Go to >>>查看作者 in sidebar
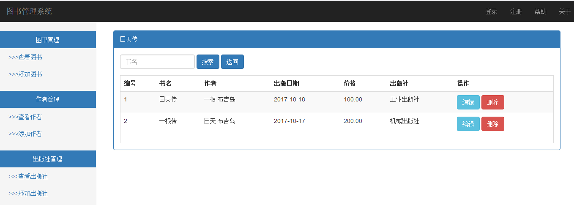This screenshot has width=574, height=205. (25, 117)
